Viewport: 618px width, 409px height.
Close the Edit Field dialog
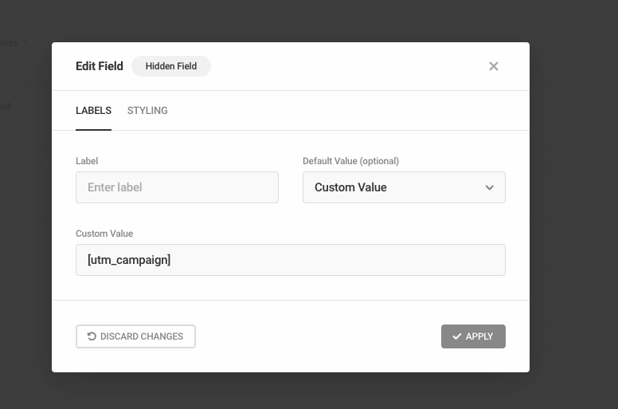tap(494, 66)
